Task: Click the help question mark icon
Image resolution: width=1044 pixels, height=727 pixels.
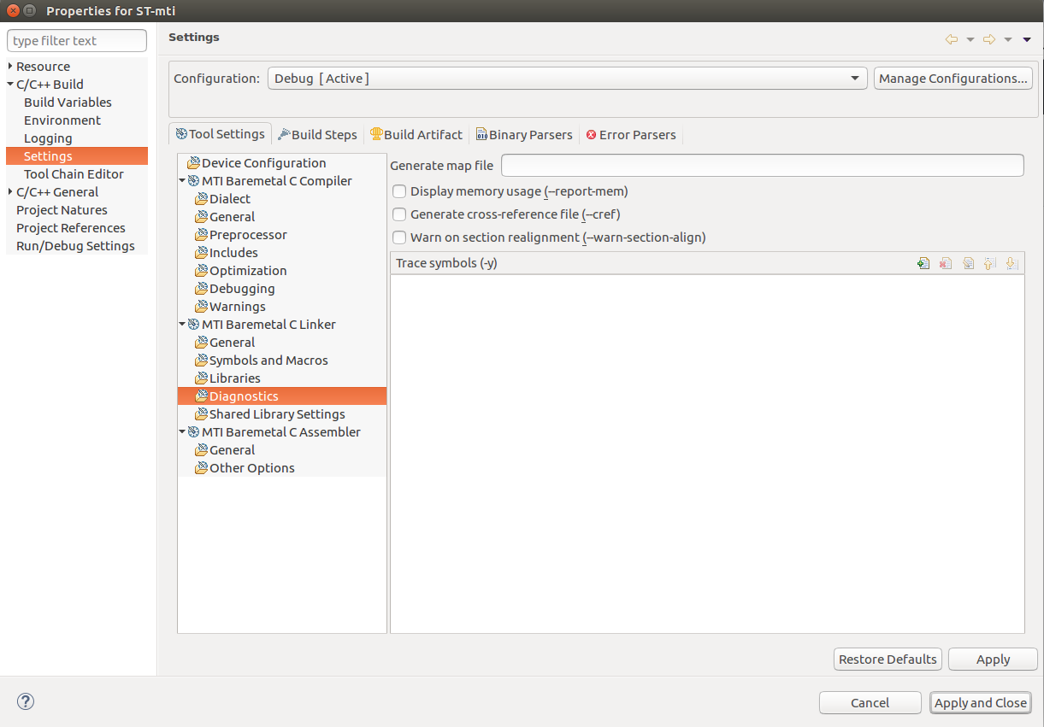Action: 26,701
